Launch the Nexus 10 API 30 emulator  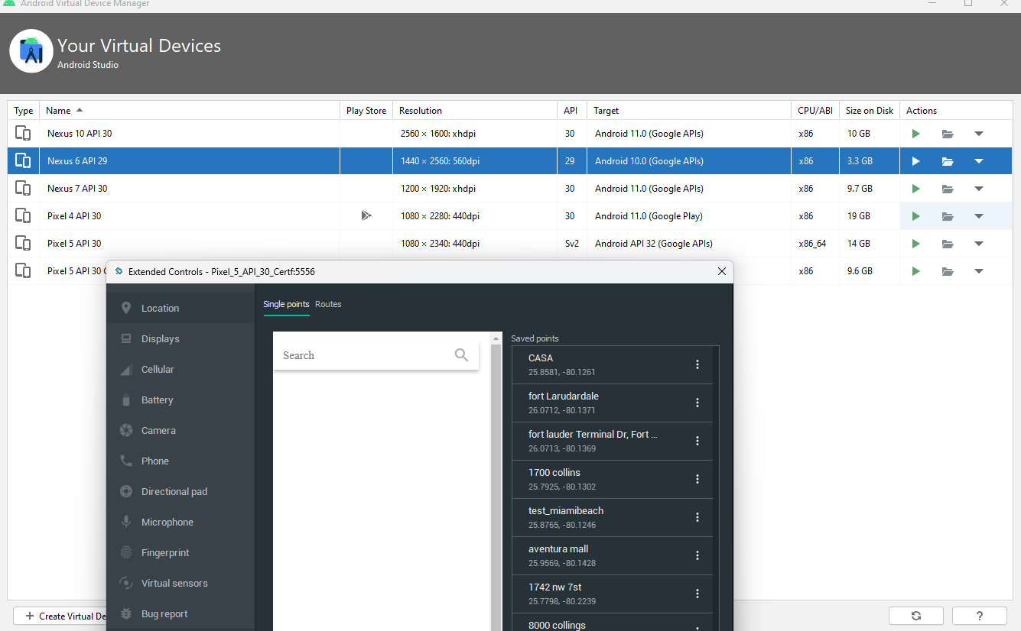point(915,134)
